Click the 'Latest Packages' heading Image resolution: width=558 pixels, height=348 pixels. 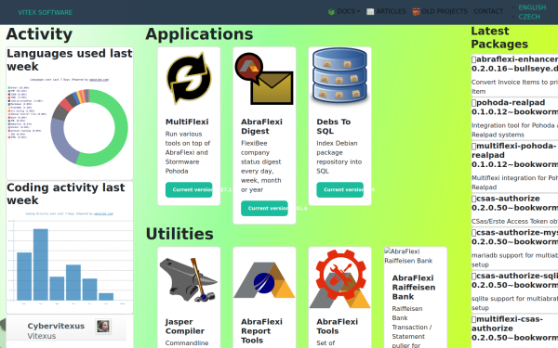pyautogui.click(x=499, y=38)
